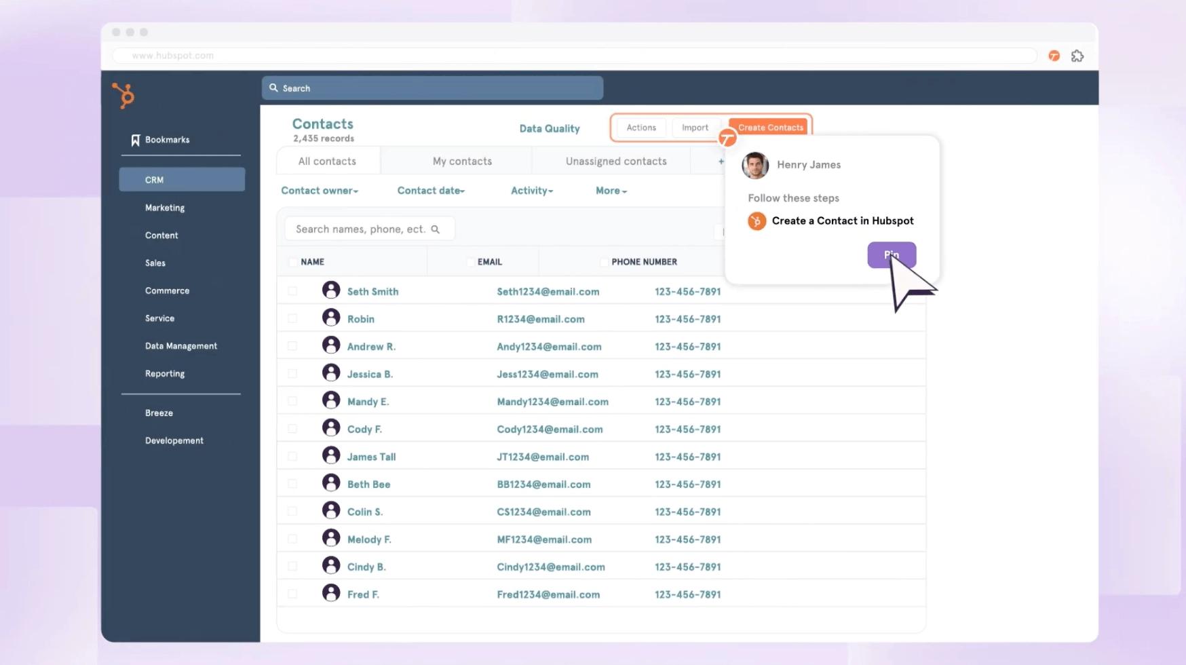Open the browser extensions puzzle icon
The height and width of the screenshot is (665, 1186).
pyautogui.click(x=1077, y=56)
